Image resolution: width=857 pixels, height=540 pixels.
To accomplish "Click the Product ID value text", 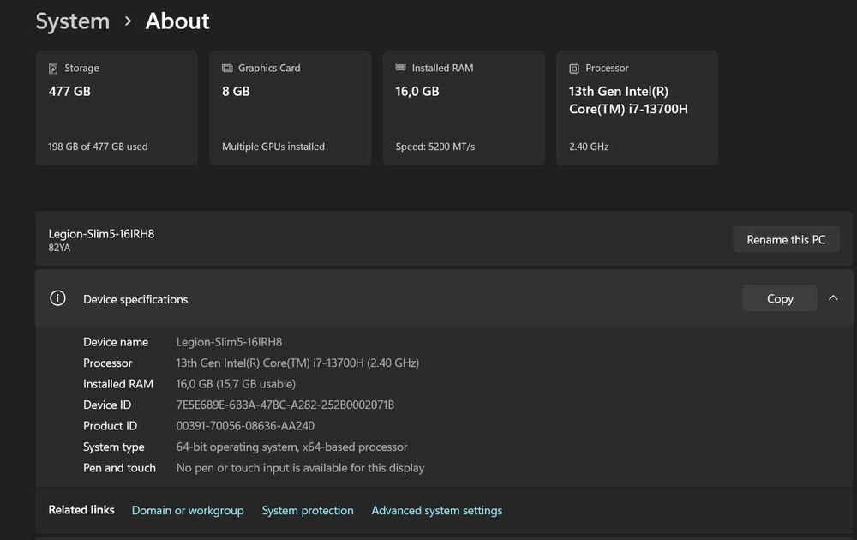I will point(245,426).
